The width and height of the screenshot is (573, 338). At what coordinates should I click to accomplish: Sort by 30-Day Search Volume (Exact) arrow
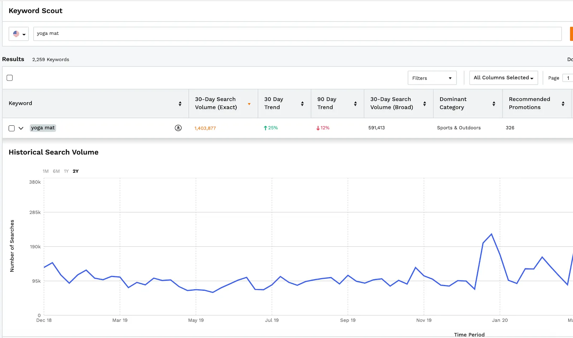click(x=249, y=104)
